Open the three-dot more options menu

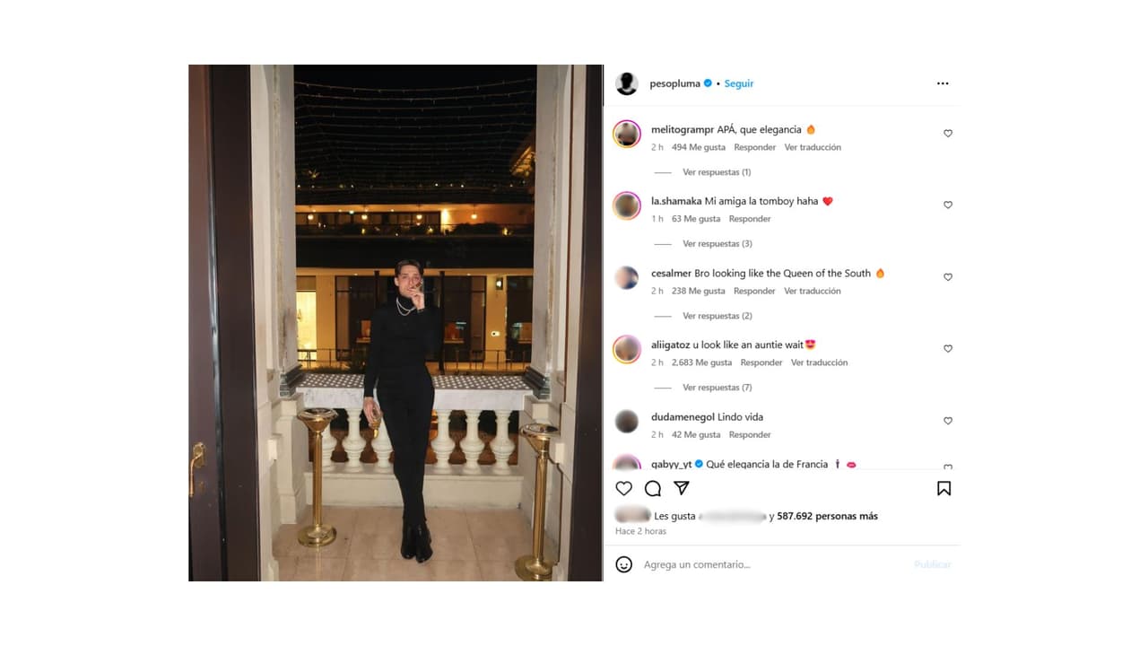(943, 83)
